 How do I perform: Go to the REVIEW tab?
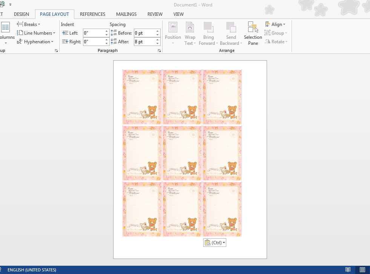click(x=155, y=14)
